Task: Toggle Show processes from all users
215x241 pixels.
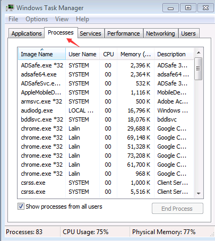Action: tap(21, 206)
